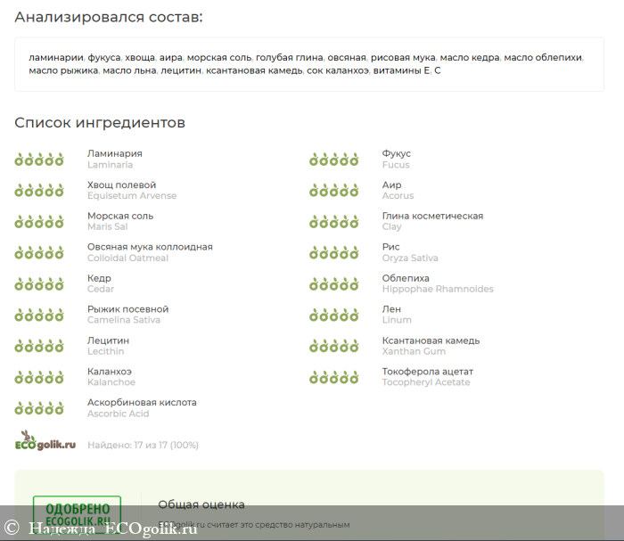Click the rating icons beside Морская соль
Viewport: 624px width, 541px height.
click(x=39, y=222)
